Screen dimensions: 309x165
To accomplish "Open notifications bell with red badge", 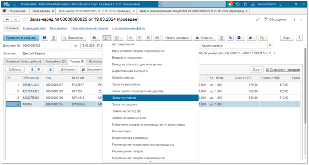I will click(x=230, y=4).
